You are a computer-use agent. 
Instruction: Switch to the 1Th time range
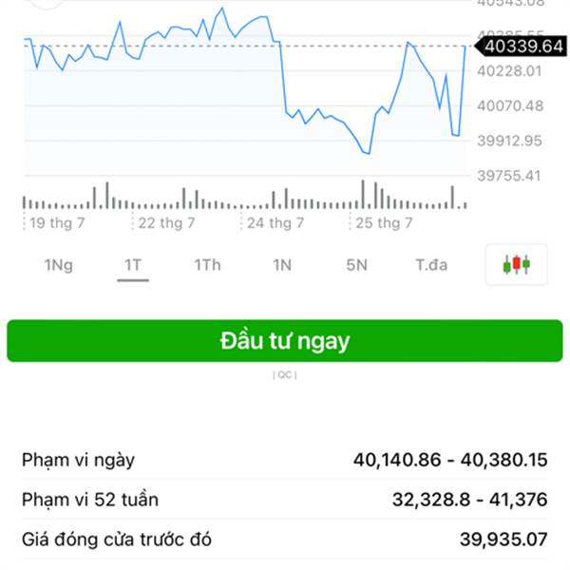tap(207, 265)
